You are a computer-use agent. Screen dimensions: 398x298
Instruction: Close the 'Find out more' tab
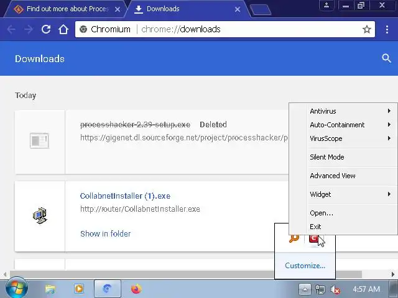point(118,9)
